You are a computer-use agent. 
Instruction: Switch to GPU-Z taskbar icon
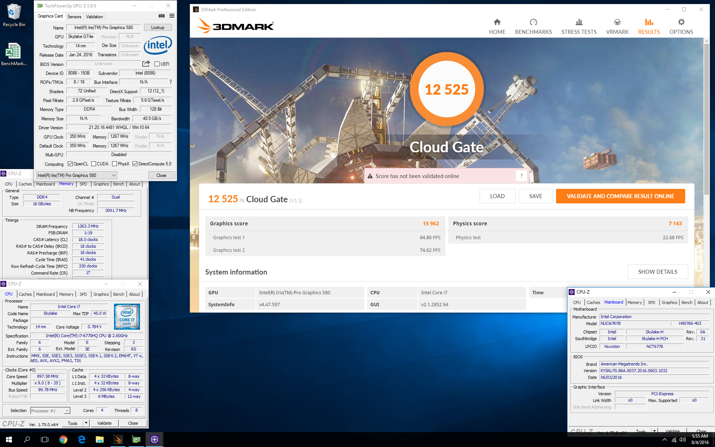coord(136,440)
